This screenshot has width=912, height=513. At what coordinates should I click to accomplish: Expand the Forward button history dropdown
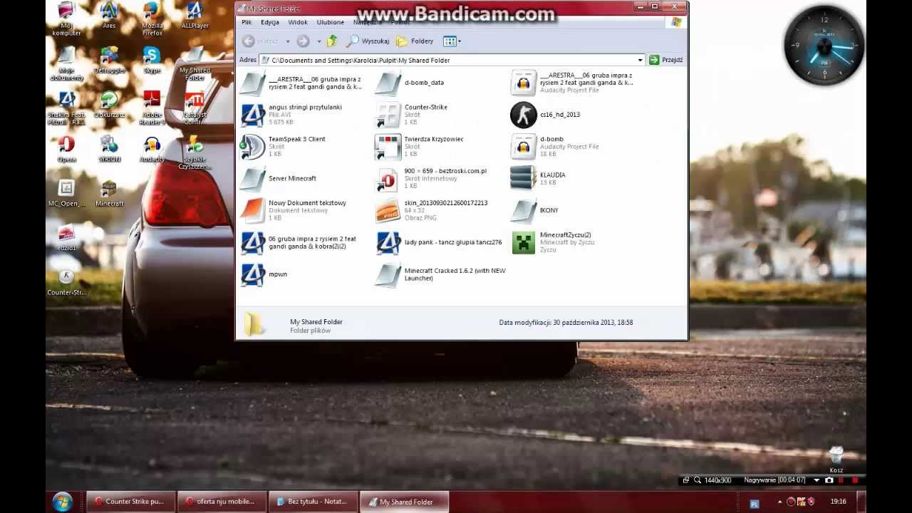pyautogui.click(x=318, y=41)
